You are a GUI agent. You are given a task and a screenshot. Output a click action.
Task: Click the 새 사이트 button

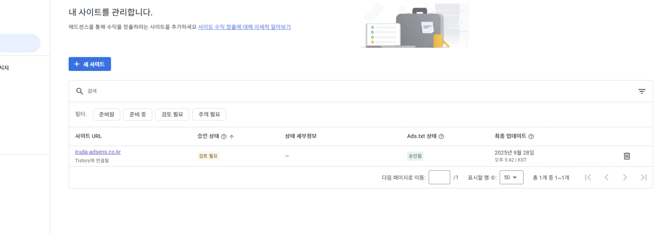pyautogui.click(x=90, y=64)
